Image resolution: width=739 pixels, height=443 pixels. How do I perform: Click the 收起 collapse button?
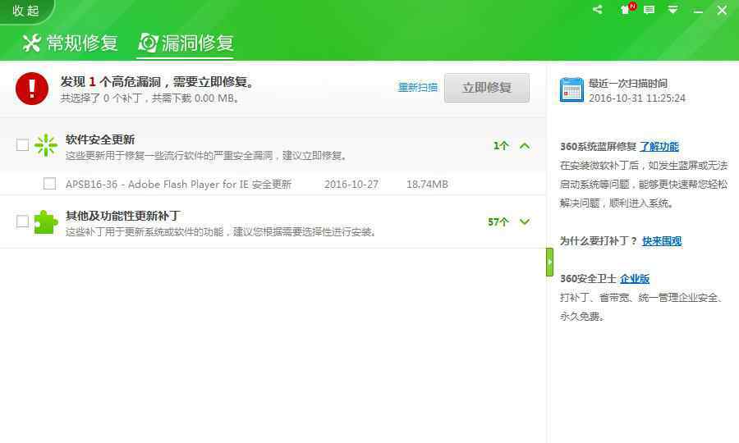[26, 11]
